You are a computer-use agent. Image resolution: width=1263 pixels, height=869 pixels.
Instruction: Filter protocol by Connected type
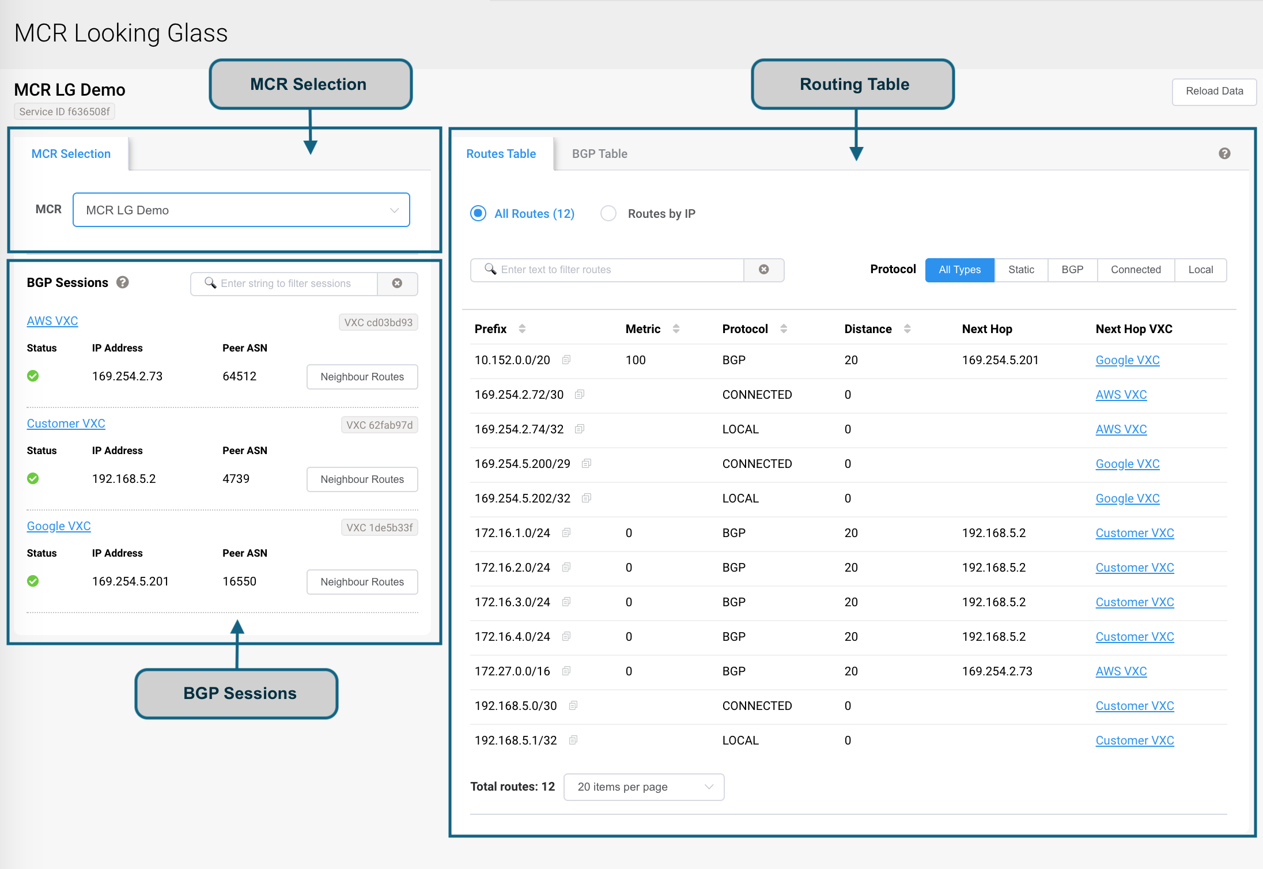(x=1135, y=270)
